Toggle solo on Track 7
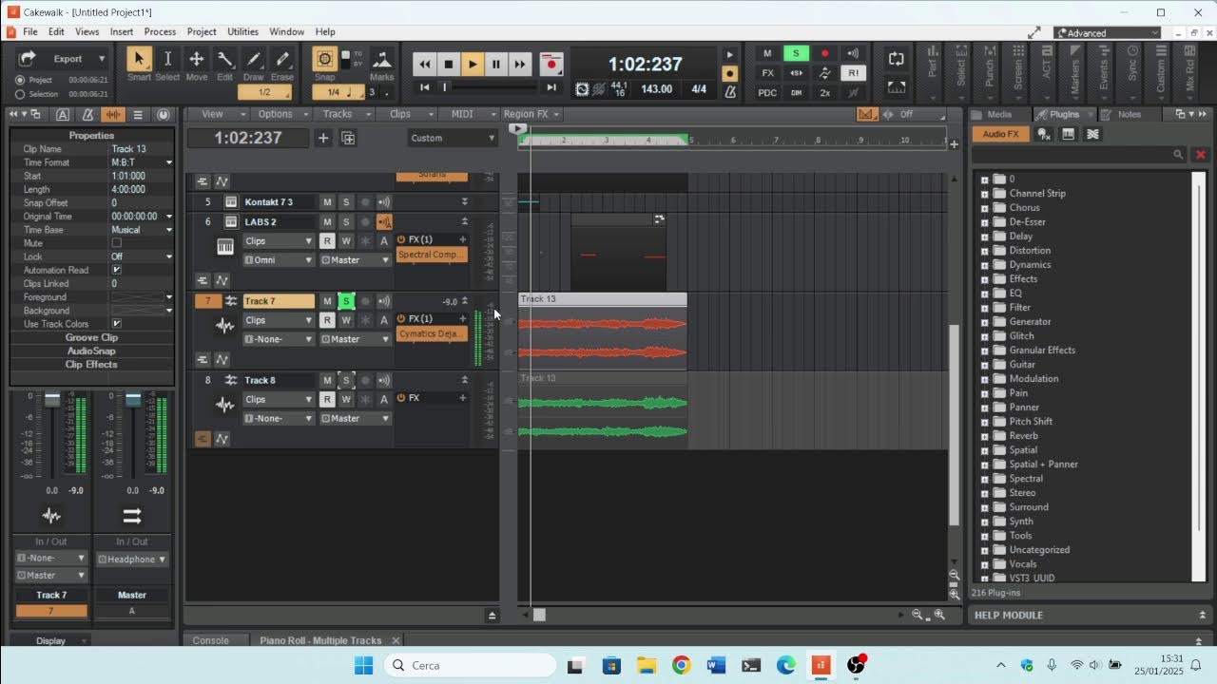1217x684 pixels. coord(346,301)
